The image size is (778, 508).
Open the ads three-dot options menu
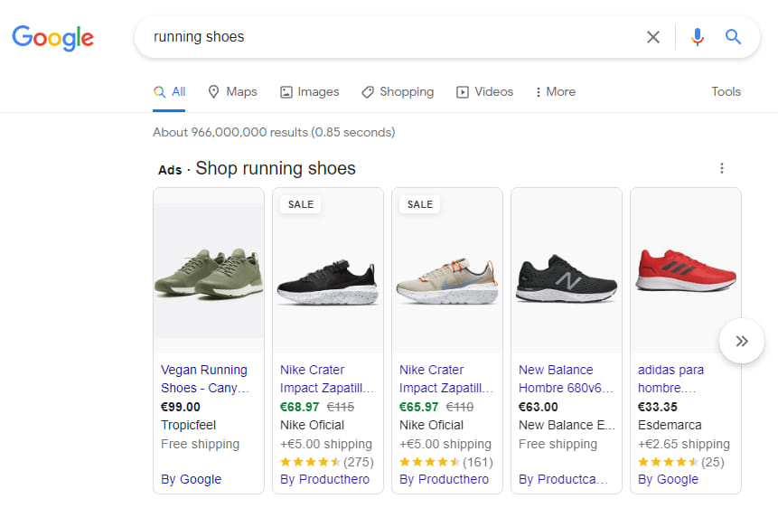[x=722, y=168]
